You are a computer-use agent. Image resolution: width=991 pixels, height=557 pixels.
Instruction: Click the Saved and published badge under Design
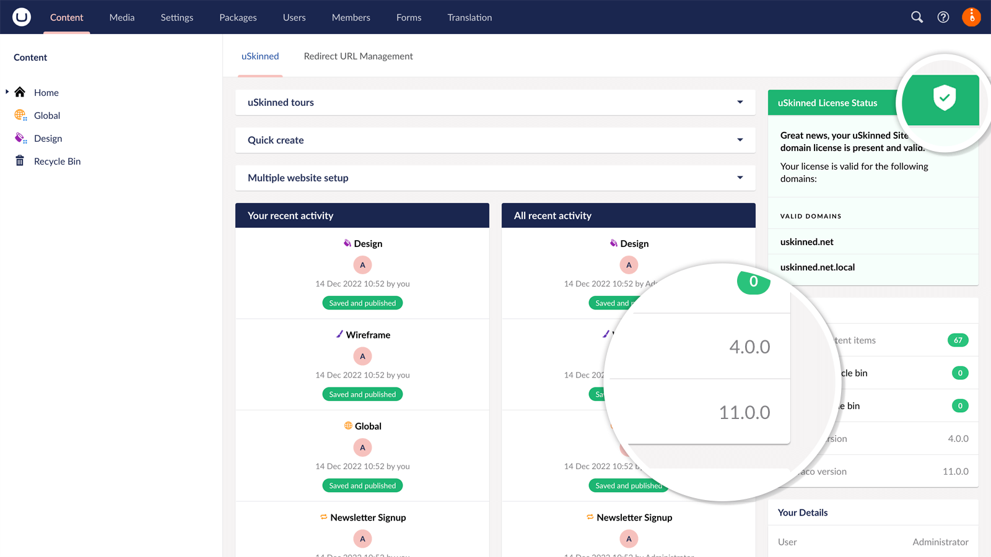tap(362, 303)
